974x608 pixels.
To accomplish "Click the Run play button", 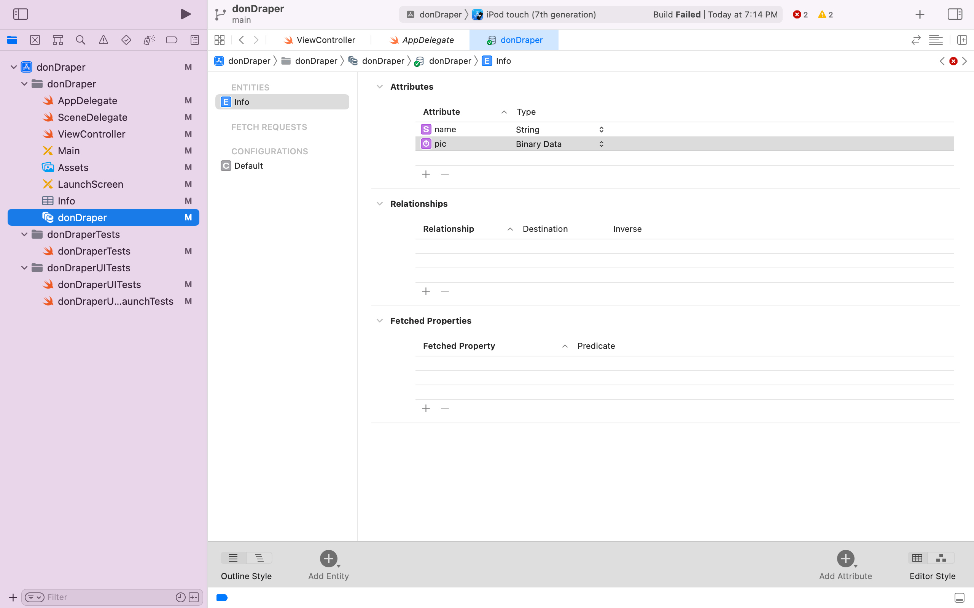I will point(186,14).
